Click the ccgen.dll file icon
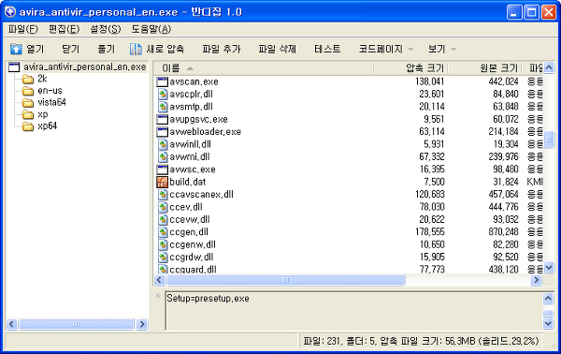561x354 pixels. (163, 232)
